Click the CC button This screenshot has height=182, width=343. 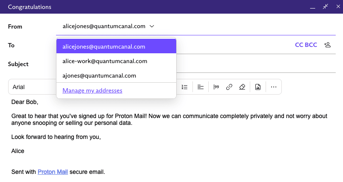pyautogui.click(x=299, y=45)
